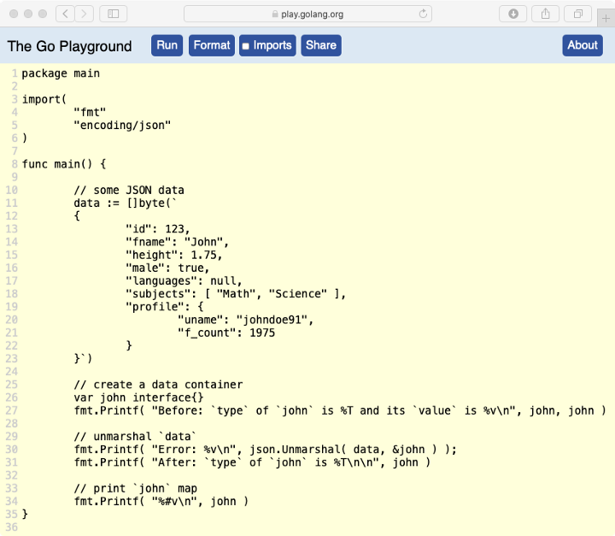Place cursor on the package main line
Screen dimensions: 615x536
pyautogui.click(x=61, y=74)
